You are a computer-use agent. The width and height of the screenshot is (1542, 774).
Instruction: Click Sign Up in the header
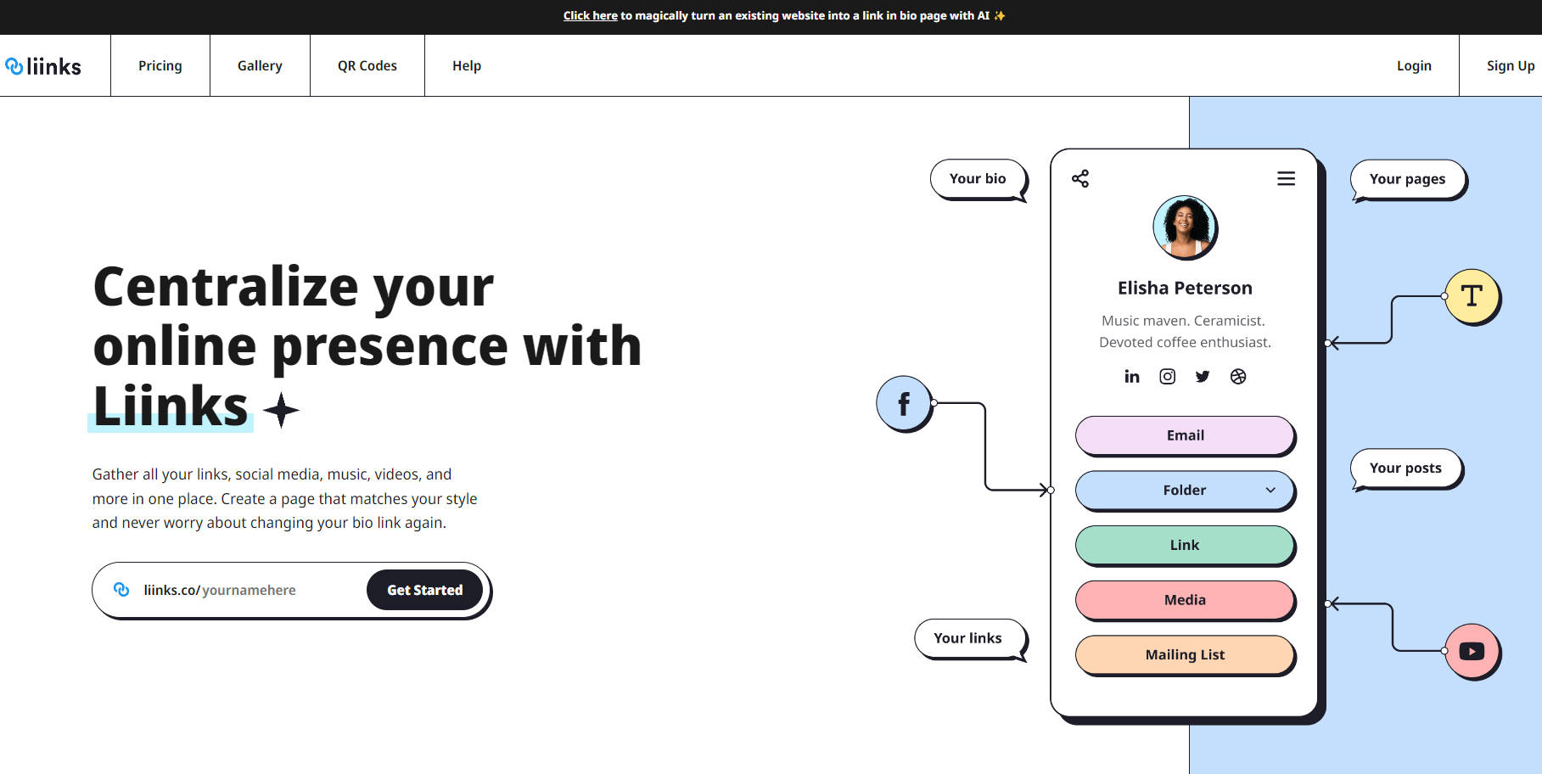click(1510, 65)
